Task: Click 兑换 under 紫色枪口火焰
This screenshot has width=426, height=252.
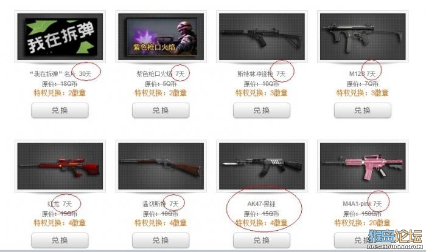Action: pyautogui.click(x=161, y=111)
